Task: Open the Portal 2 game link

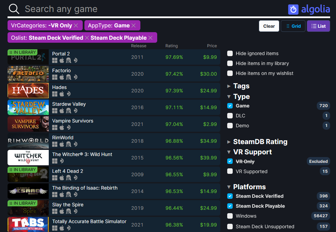Action: pos(61,54)
